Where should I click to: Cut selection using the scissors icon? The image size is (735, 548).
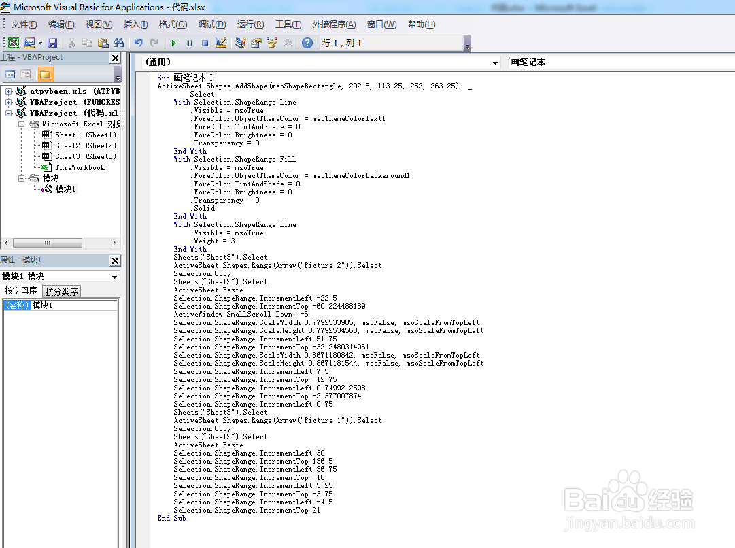[x=71, y=43]
